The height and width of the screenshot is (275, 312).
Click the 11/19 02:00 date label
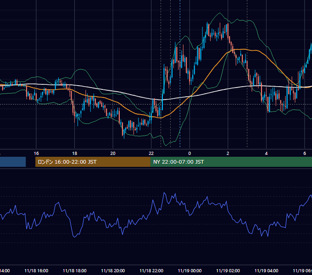[228, 270]
